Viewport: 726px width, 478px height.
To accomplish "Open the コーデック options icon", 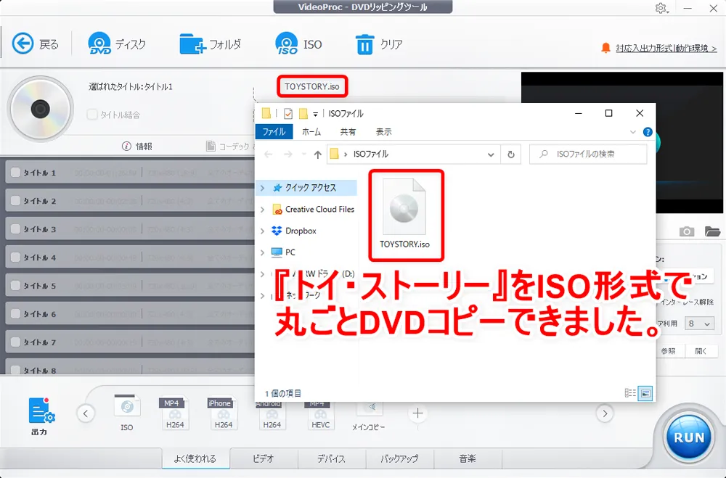I will click(211, 147).
